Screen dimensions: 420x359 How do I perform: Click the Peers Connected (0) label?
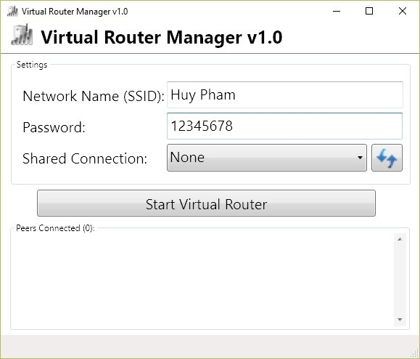click(55, 228)
